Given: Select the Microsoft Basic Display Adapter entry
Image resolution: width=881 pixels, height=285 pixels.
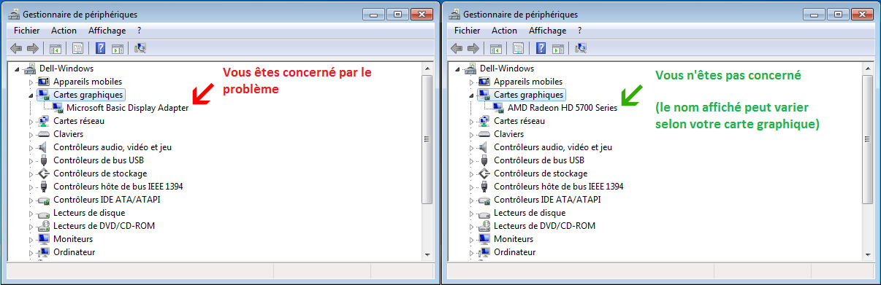Looking at the screenshot, I should [128, 108].
